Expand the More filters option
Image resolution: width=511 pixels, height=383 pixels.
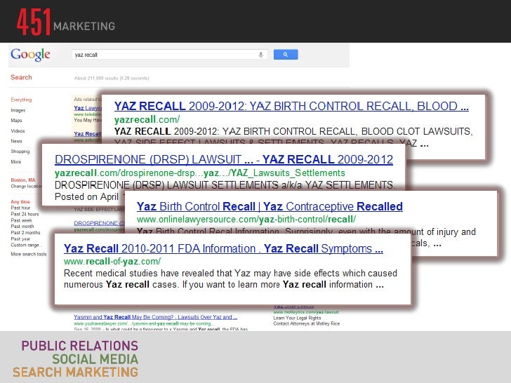(16, 161)
